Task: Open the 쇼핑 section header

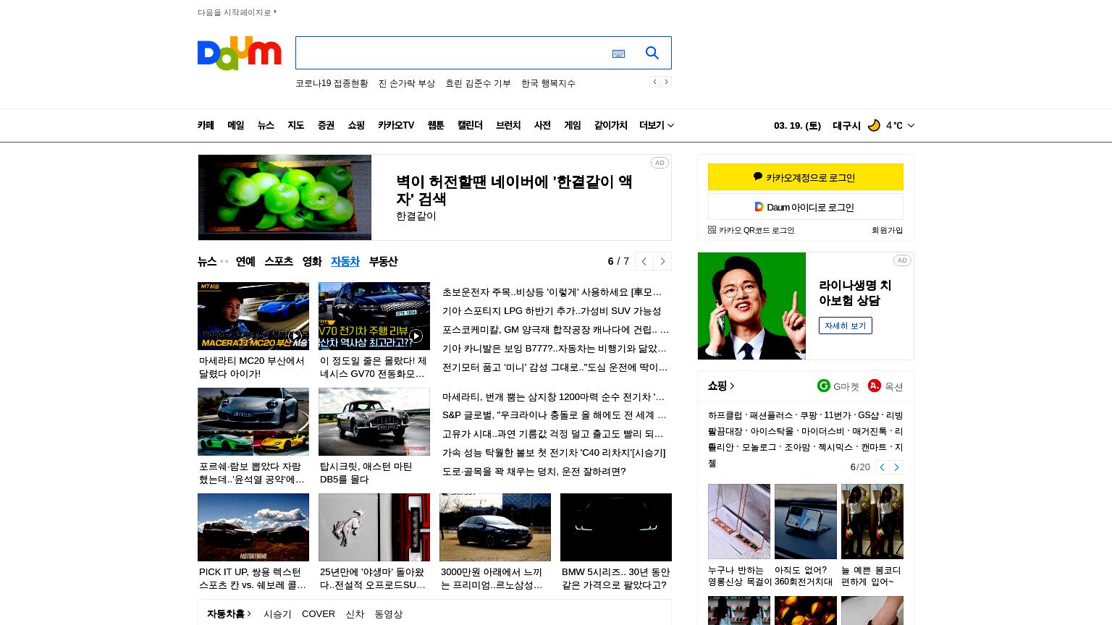Action: point(721,386)
